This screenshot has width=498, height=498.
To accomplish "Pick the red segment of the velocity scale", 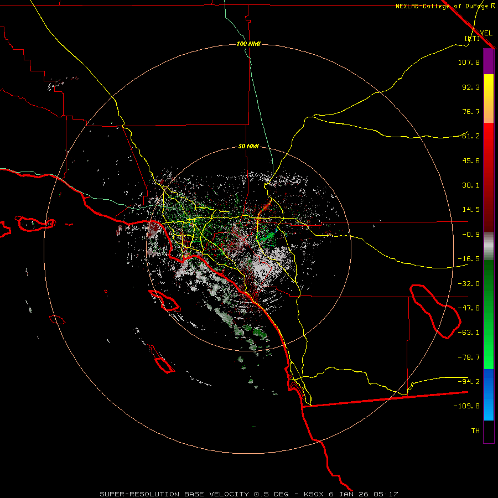I will point(489,177).
